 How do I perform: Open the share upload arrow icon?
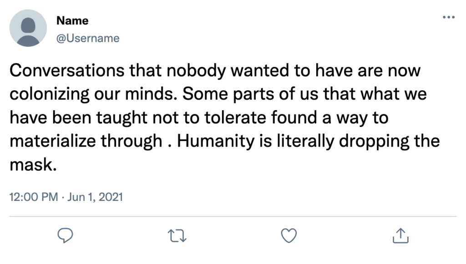400,235
